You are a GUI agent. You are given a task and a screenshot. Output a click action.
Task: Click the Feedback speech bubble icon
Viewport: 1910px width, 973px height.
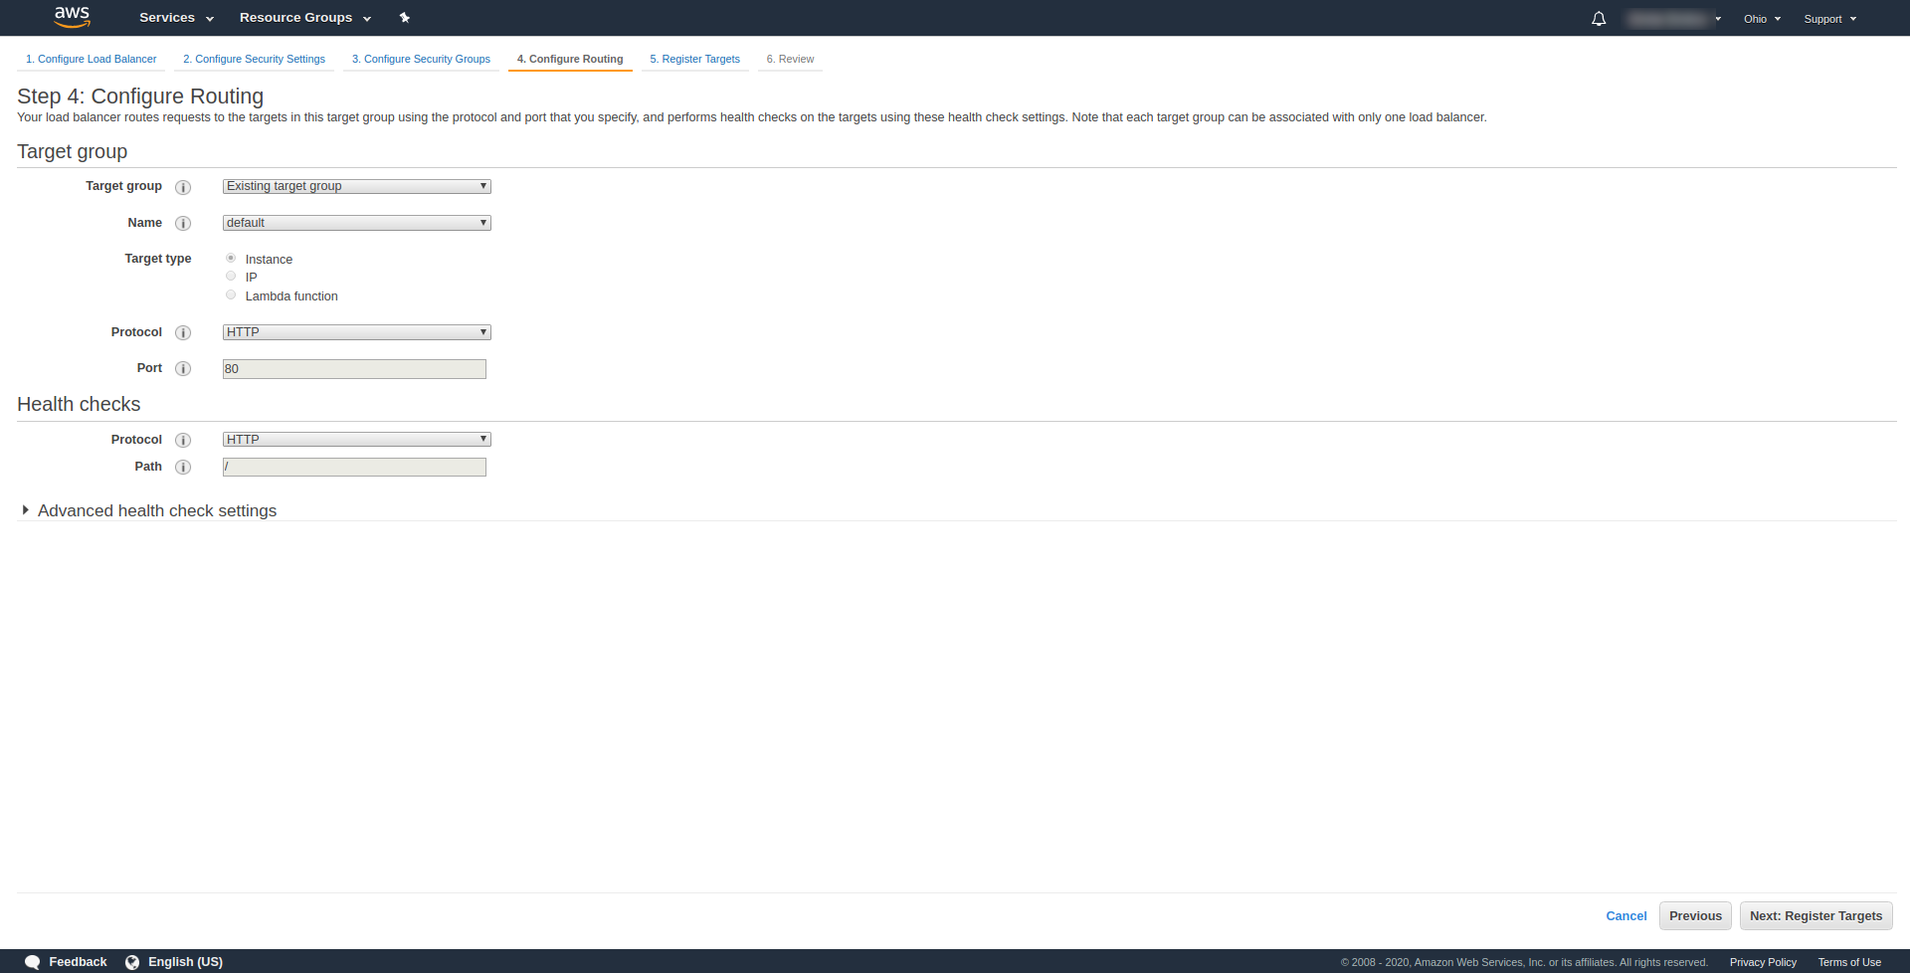click(32, 962)
